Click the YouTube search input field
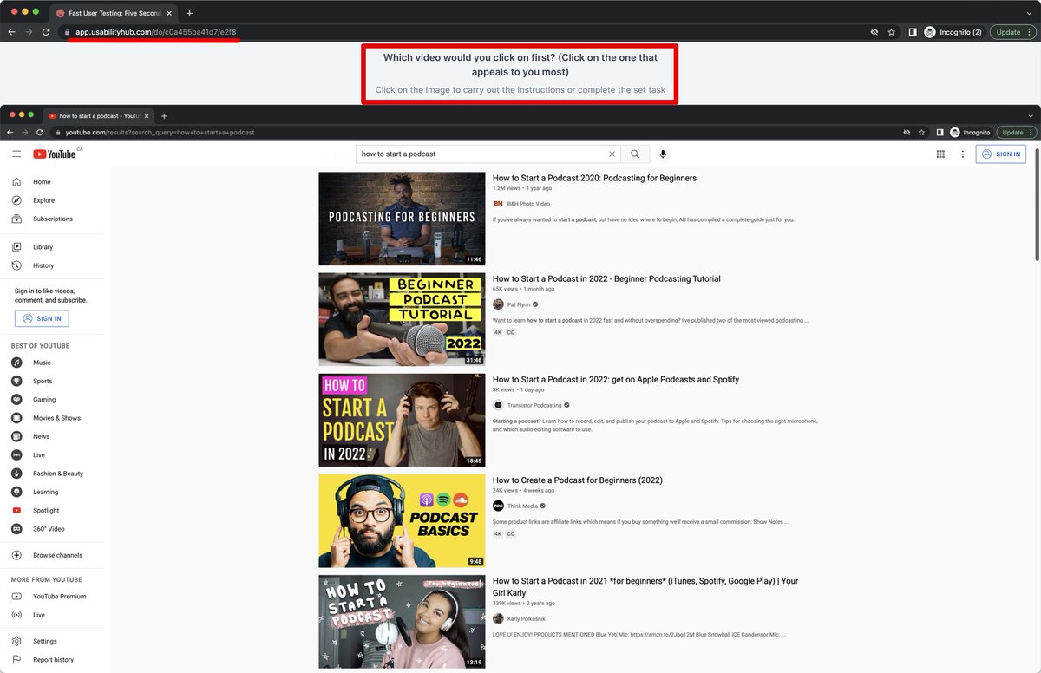Screen dimensions: 1041x673 (x=481, y=154)
